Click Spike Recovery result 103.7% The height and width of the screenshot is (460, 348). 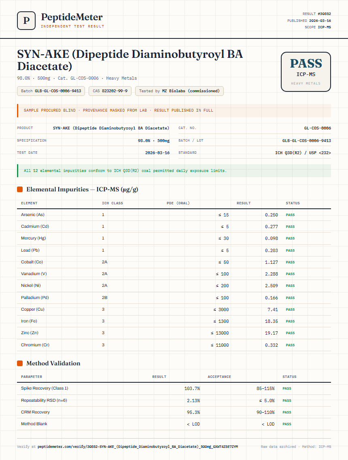tap(192, 388)
